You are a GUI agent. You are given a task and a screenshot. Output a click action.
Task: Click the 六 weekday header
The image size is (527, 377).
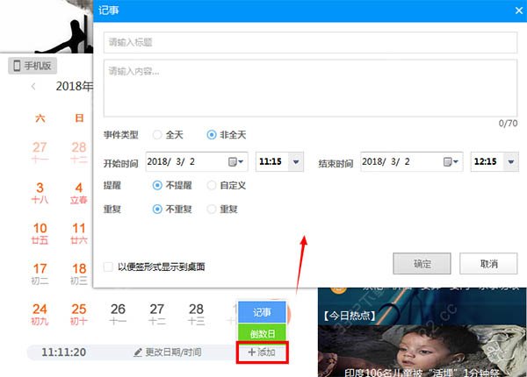[40, 118]
